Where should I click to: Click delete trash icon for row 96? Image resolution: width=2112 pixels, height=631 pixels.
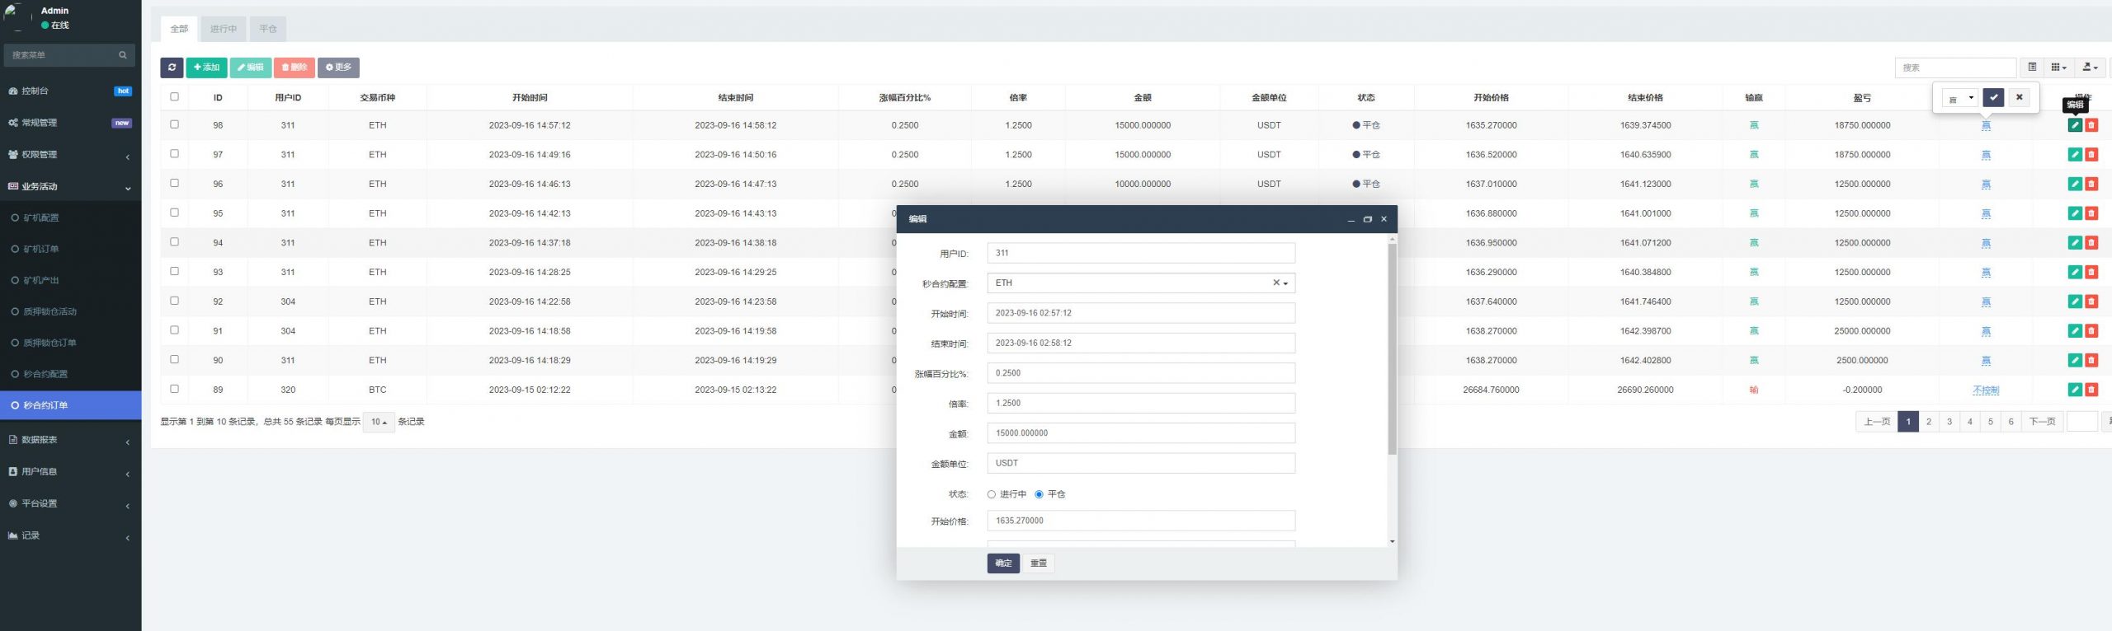2091,184
